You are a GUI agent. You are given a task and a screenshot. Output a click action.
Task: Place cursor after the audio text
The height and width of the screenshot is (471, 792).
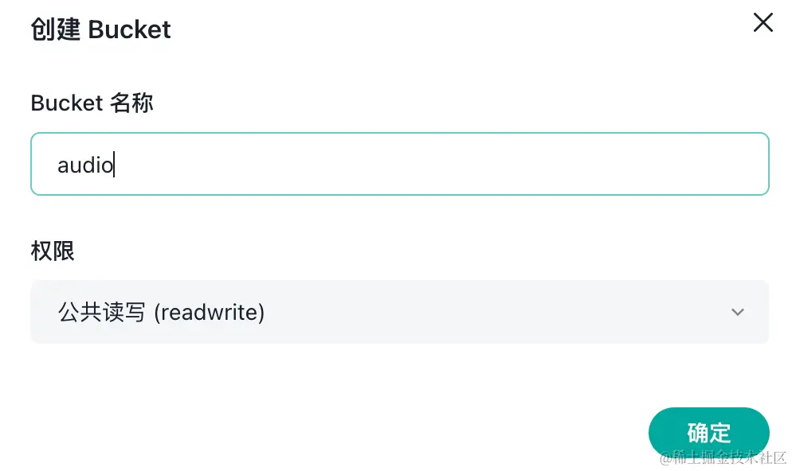click(x=114, y=165)
